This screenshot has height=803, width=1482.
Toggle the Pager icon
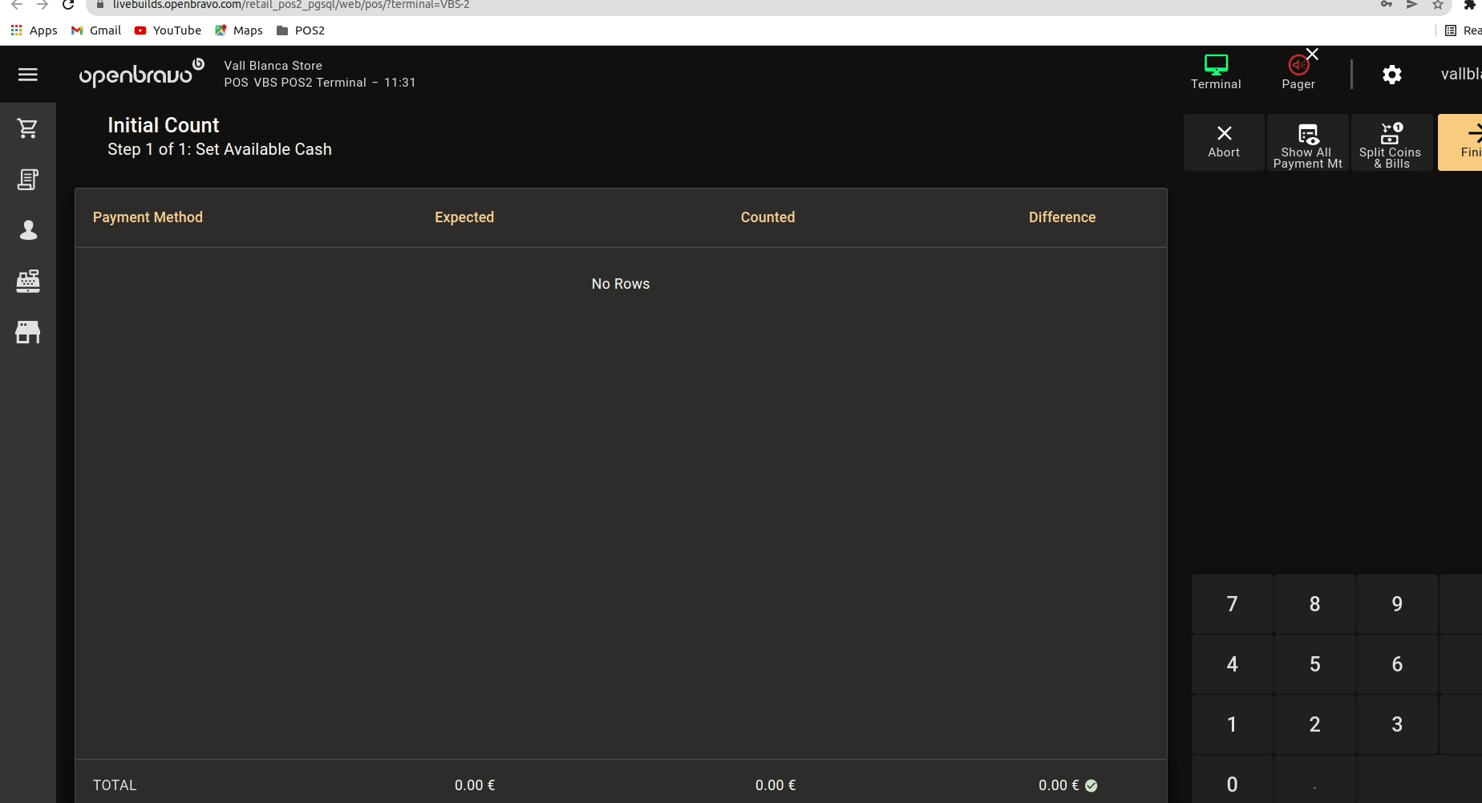pos(1298,72)
